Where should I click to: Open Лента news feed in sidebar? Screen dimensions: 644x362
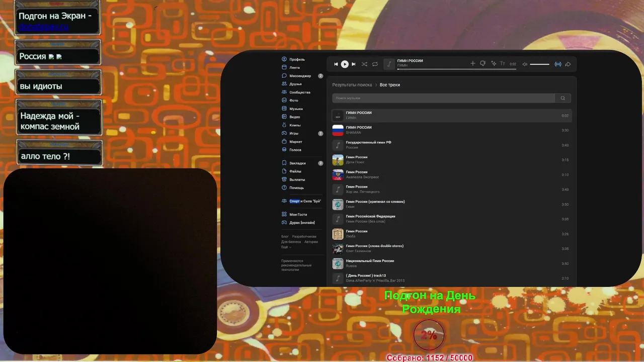[294, 67]
